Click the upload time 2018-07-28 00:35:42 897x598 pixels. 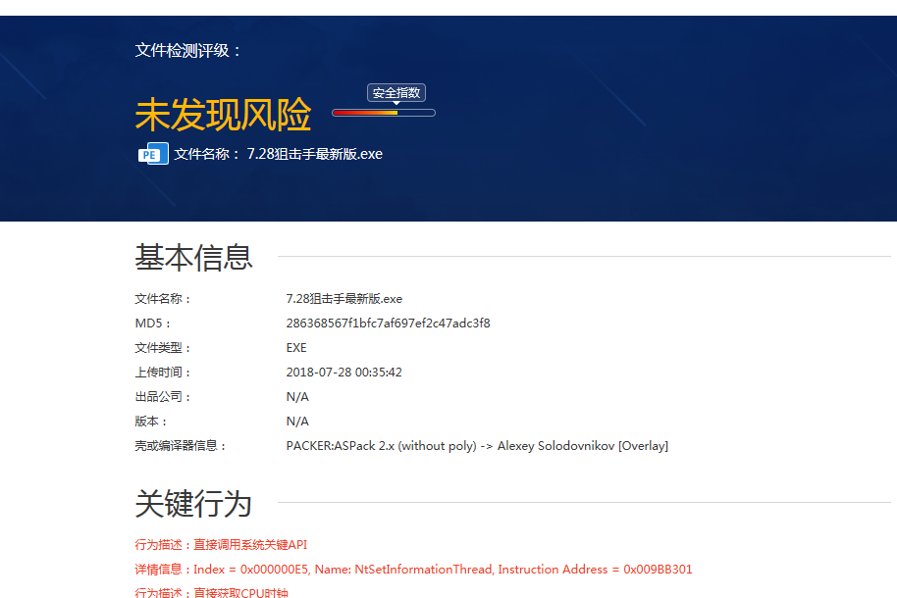(x=343, y=373)
